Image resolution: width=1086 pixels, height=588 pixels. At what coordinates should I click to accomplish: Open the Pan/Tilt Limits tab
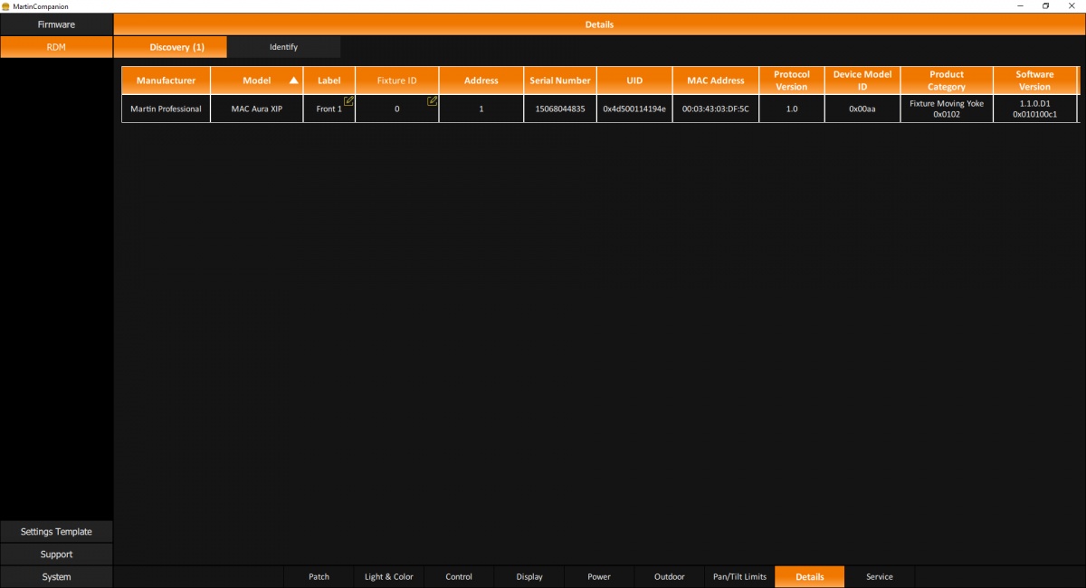click(x=739, y=577)
